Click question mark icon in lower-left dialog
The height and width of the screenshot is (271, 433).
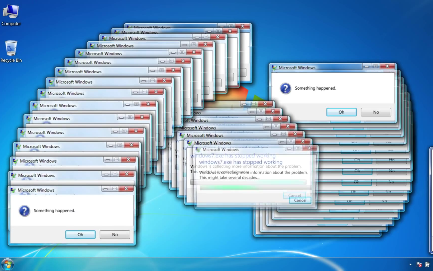tap(24, 211)
